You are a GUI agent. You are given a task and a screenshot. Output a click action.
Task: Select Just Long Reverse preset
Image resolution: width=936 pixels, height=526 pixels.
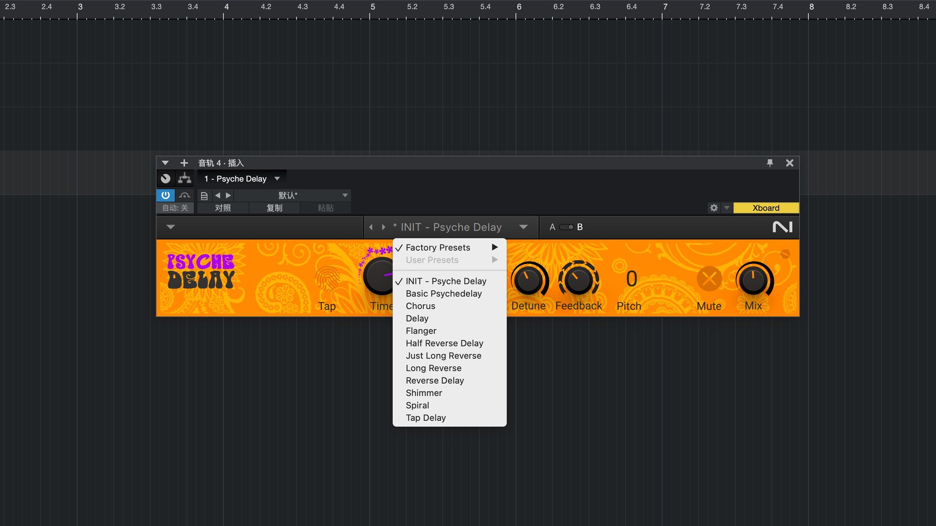449,356
